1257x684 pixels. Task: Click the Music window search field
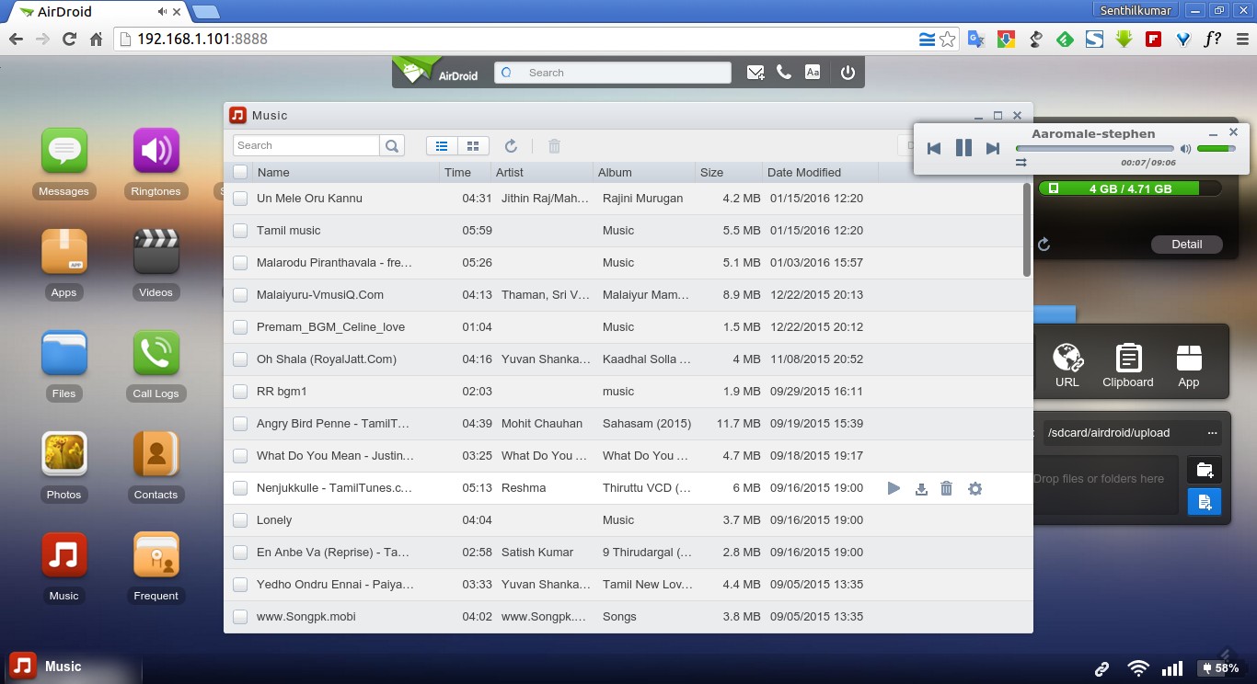306,145
